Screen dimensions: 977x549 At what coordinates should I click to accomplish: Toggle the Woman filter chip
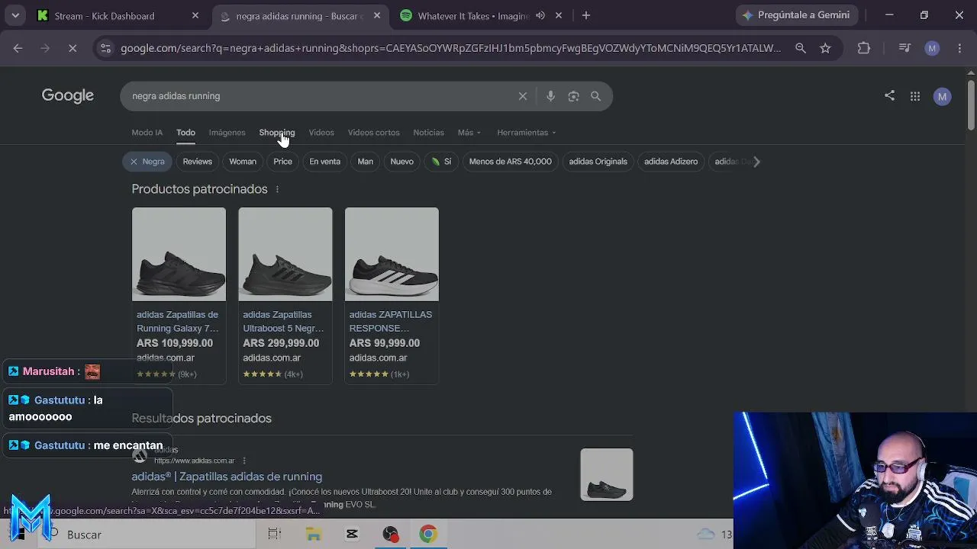pyautogui.click(x=243, y=162)
